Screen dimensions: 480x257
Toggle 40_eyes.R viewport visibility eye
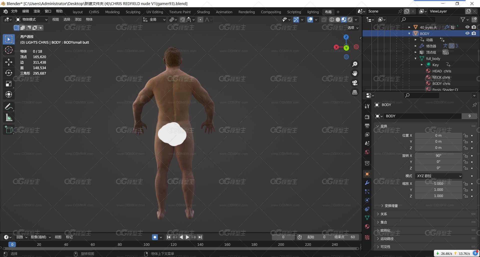tap(467, 27)
